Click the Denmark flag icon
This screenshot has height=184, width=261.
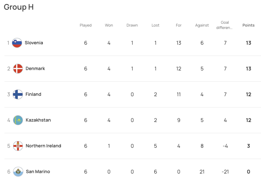18,69
